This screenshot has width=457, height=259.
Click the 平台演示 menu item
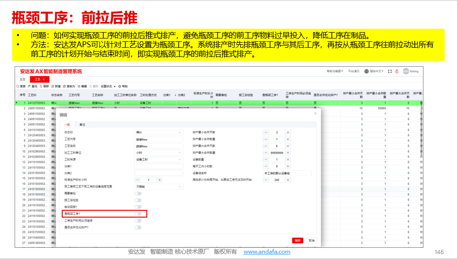pyautogui.click(x=353, y=71)
